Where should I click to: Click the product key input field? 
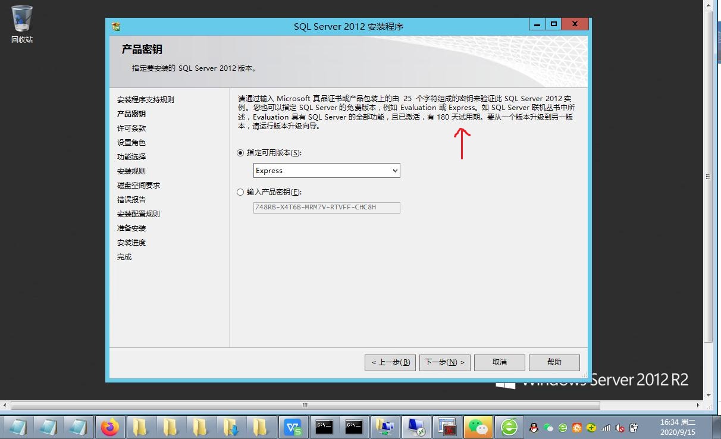(327, 208)
